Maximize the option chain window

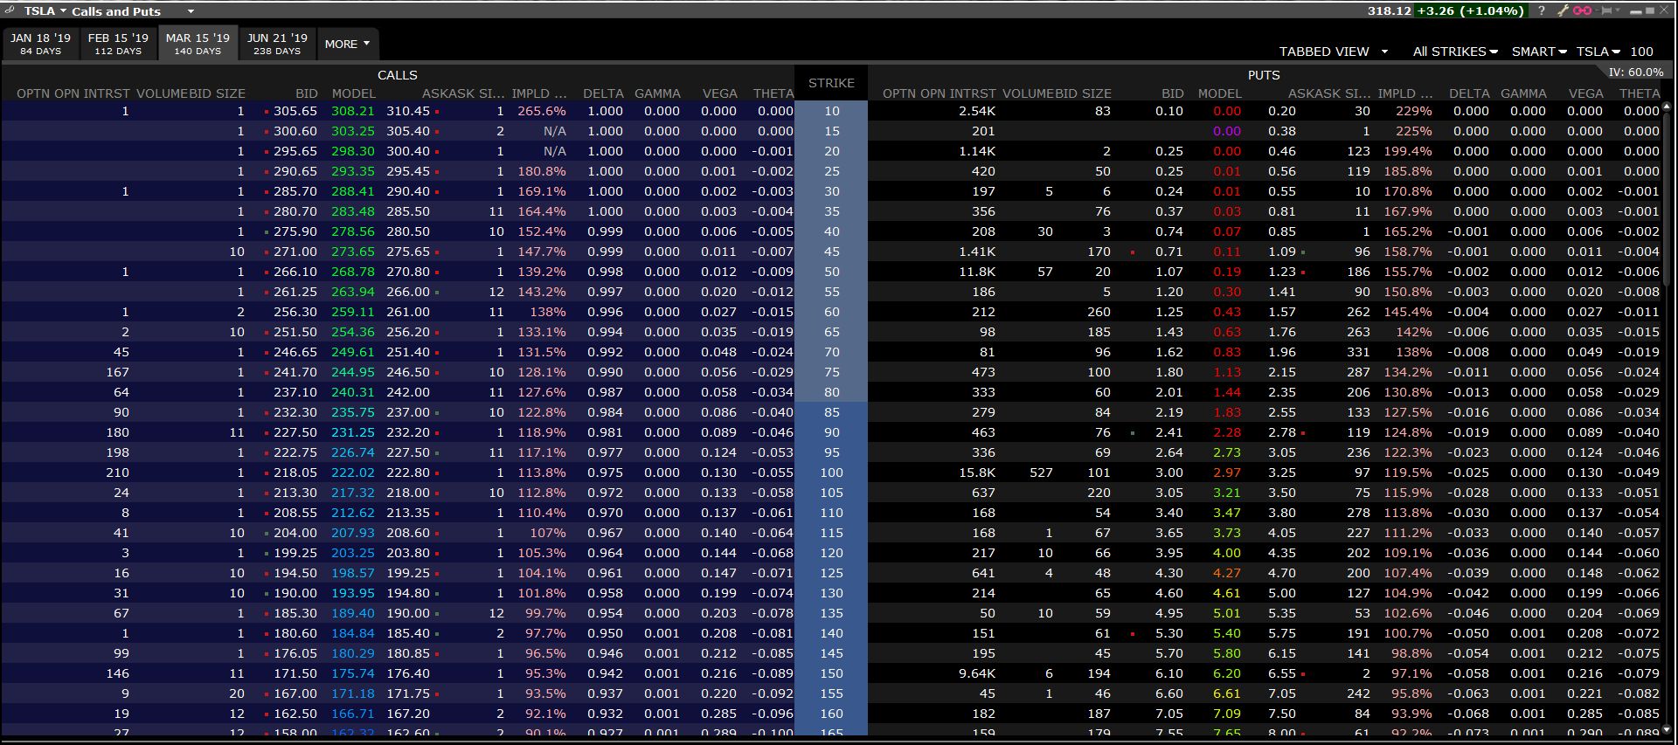pyautogui.click(x=1650, y=10)
